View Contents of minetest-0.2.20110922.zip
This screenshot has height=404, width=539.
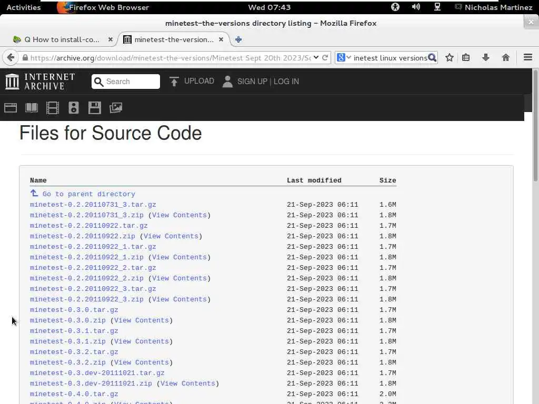point(171,236)
